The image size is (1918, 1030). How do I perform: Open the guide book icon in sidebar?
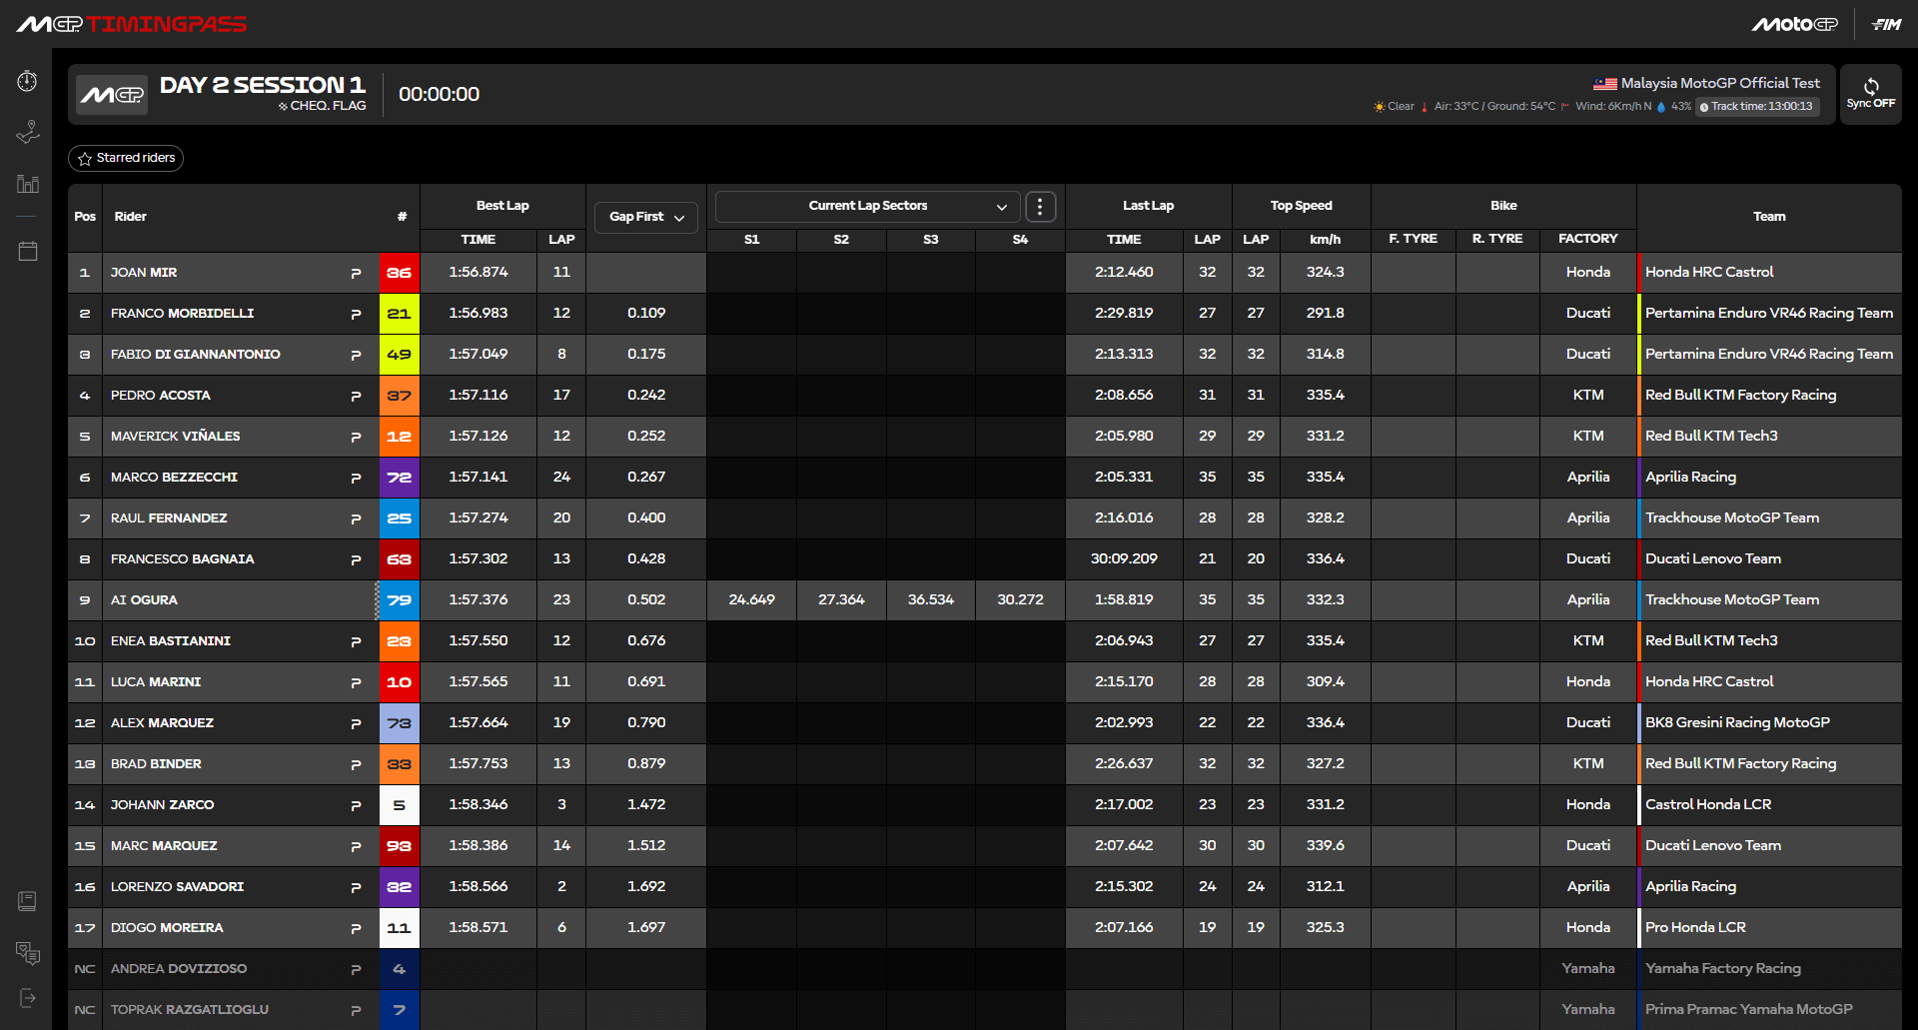tap(27, 901)
